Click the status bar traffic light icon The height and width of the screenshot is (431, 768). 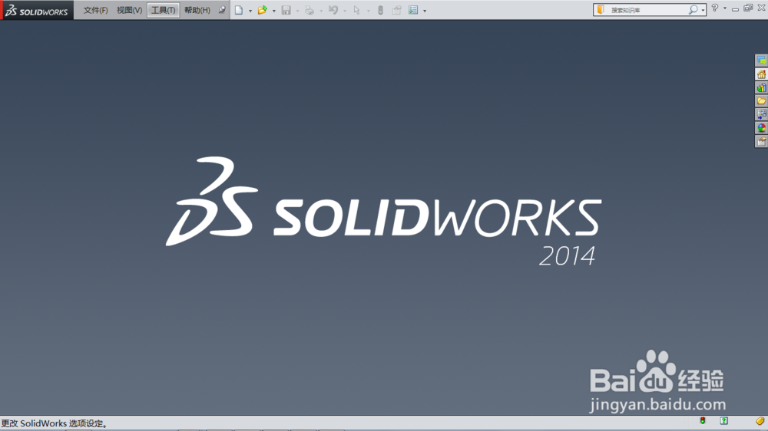click(703, 421)
